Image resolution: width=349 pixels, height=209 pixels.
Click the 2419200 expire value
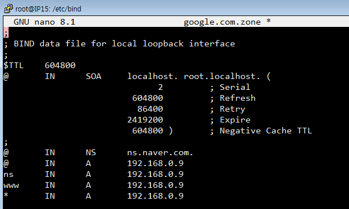[x=145, y=120]
